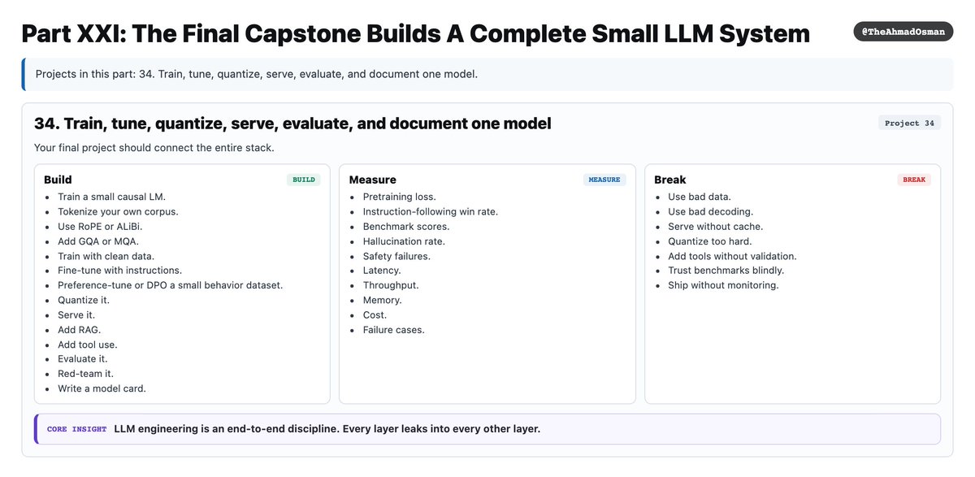Click 'Use RoPE or ALiBi' item
This screenshot has height=477, width=975.
pos(100,227)
